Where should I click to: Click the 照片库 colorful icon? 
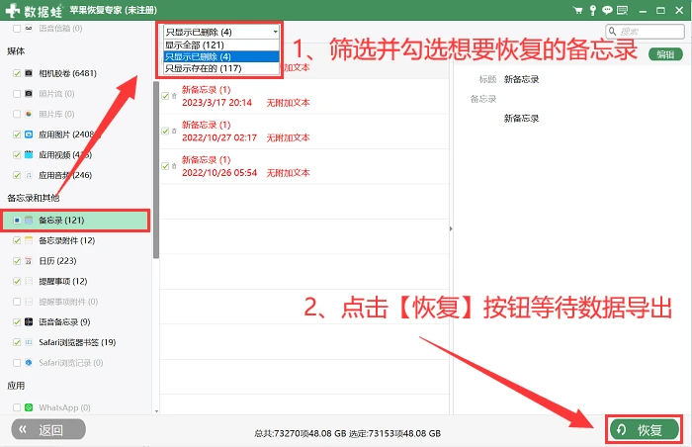pos(29,114)
